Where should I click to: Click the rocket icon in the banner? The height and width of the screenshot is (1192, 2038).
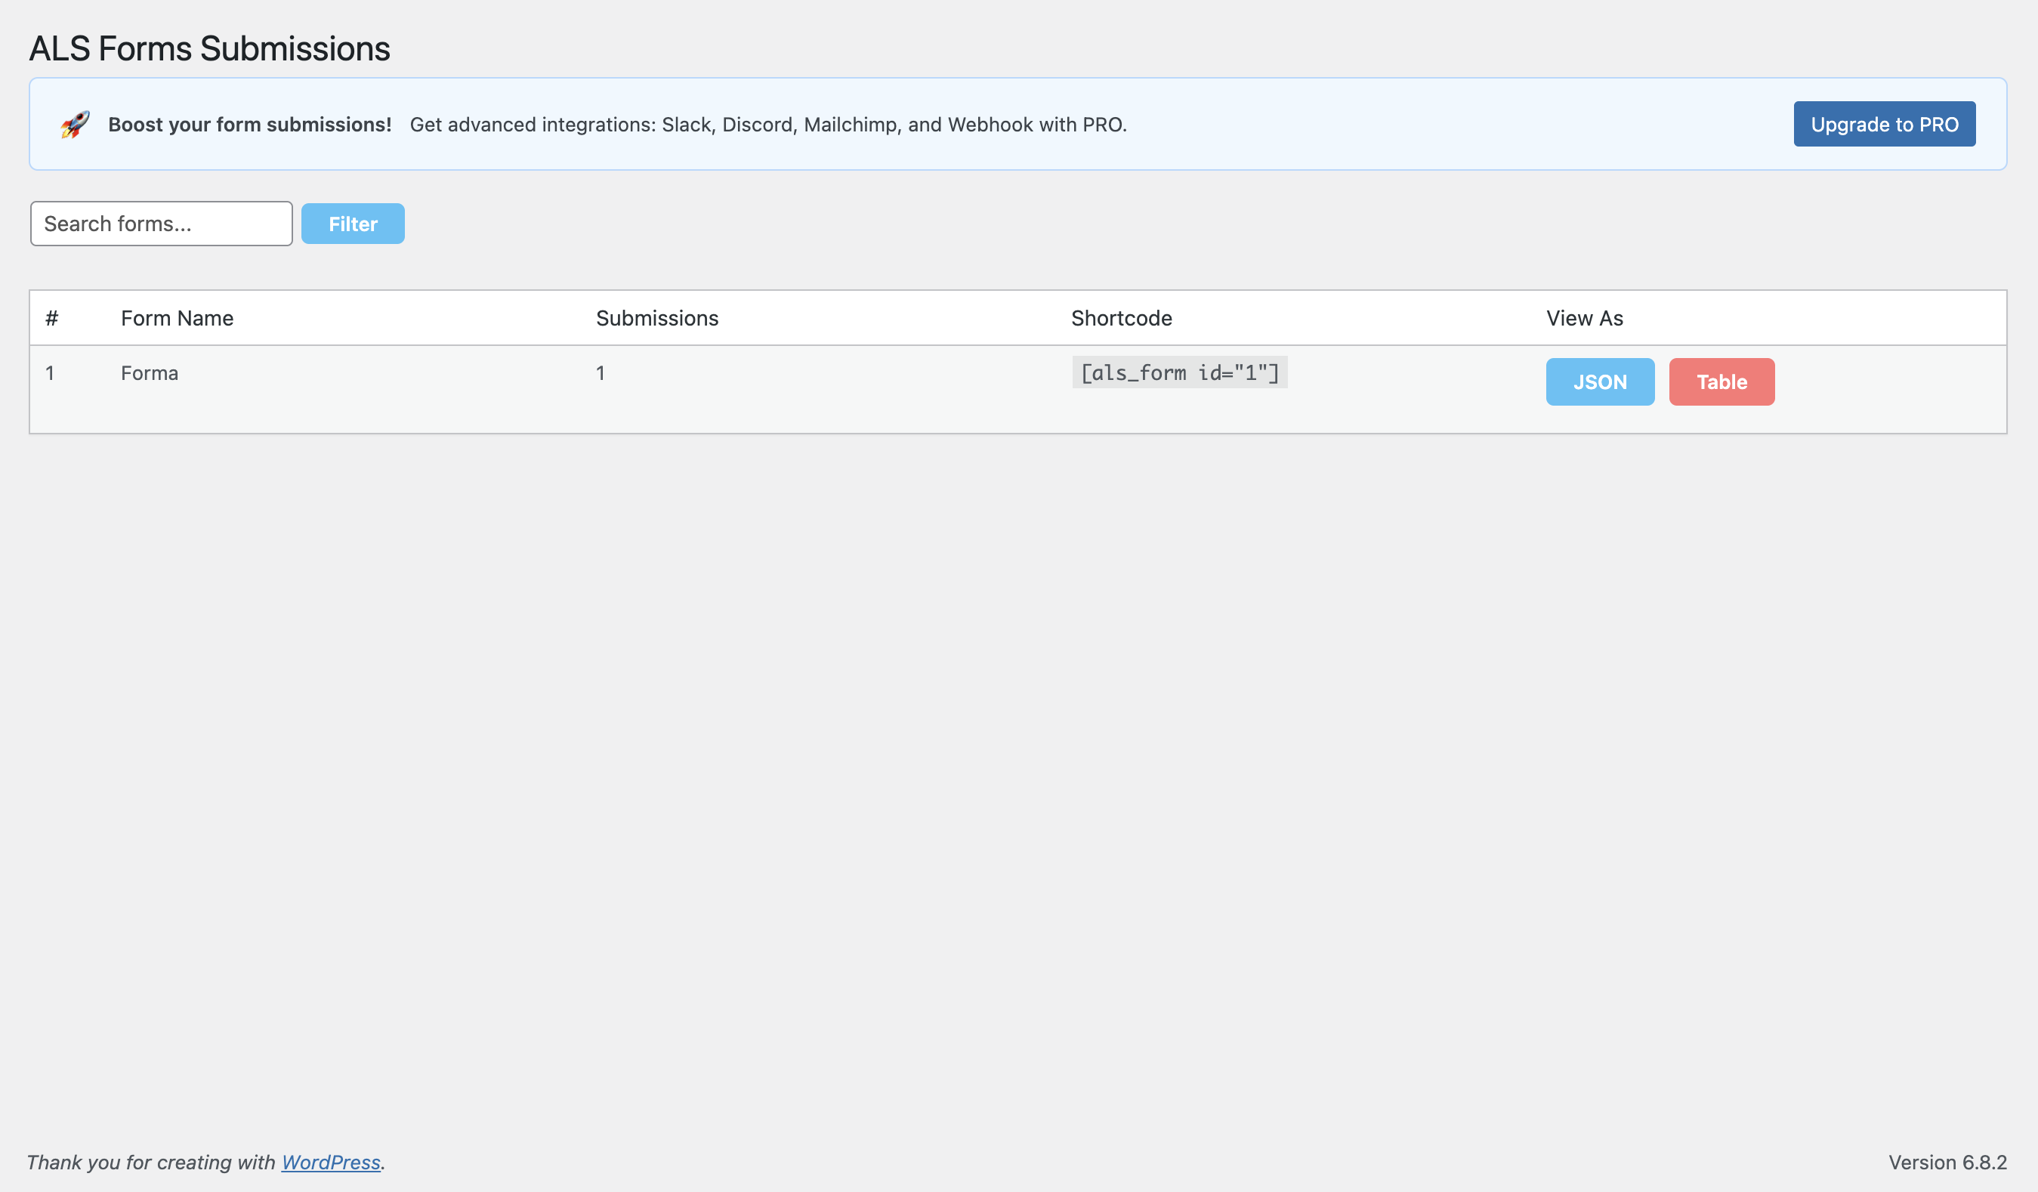point(76,124)
